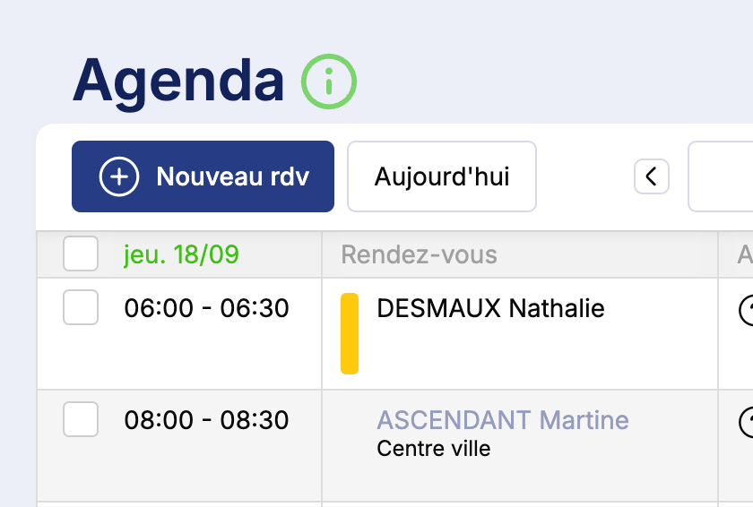Click the circular icon in ASCENDANT Martine row
The image size is (753, 507).
(x=746, y=421)
